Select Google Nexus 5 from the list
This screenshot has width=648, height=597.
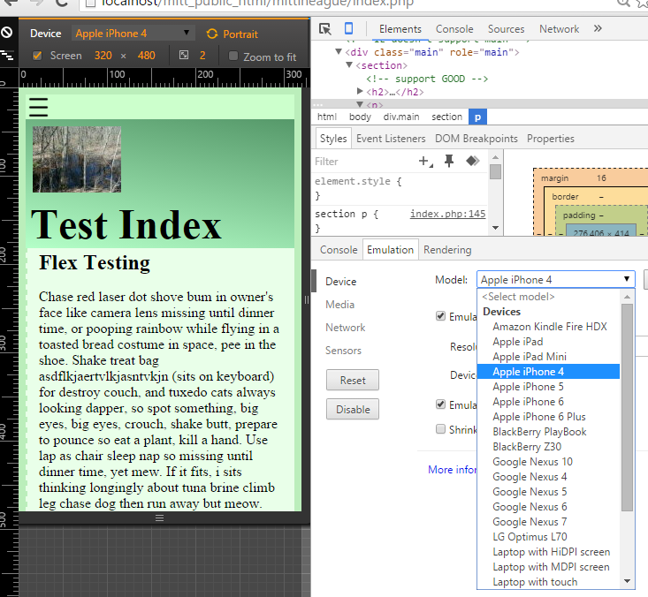(x=529, y=492)
